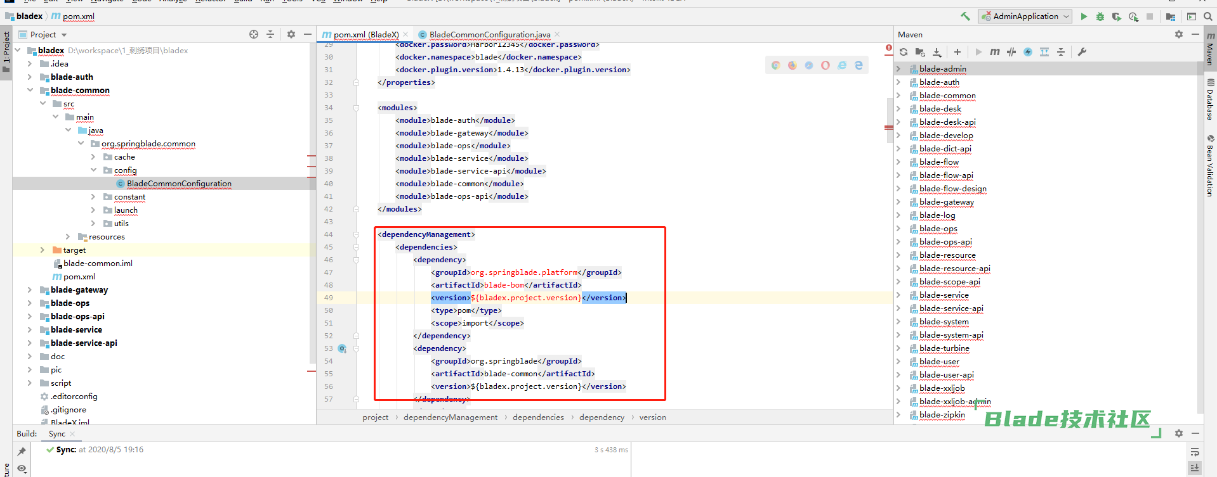Close the pom.xml (BladeX) tab
This screenshot has height=477, width=1217.
pyautogui.click(x=405, y=34)
